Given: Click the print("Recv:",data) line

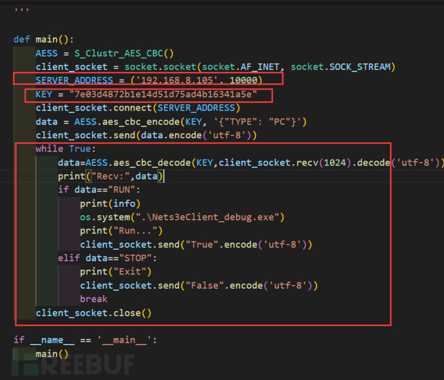Looking at the screenshot, I should coord(111,176).
